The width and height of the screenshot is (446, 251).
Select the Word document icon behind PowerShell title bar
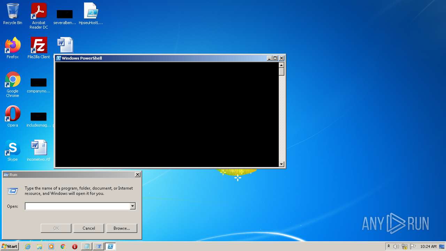click(x=65, y=45)
